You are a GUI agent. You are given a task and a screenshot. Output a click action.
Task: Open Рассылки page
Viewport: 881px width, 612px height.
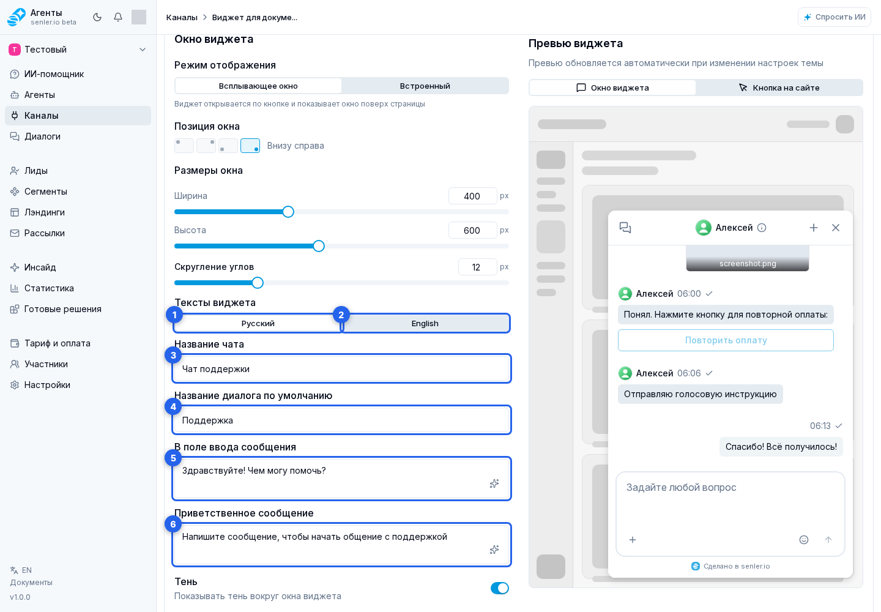78,233
